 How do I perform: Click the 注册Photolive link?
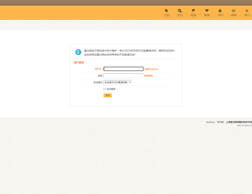[151, 69]
